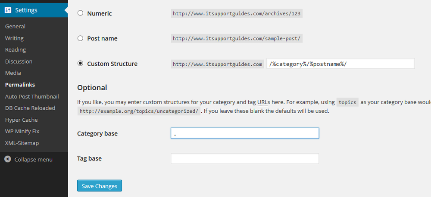Open the General settings page
The height and width of the screenshot is (197, 431).
click(15, 26)
